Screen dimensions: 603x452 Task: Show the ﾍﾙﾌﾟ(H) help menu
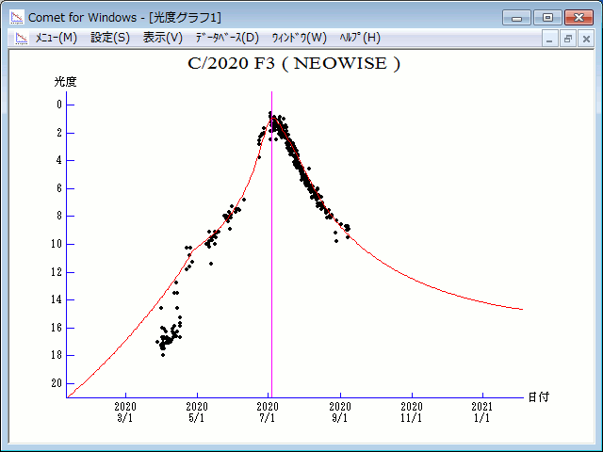point(360,38)
